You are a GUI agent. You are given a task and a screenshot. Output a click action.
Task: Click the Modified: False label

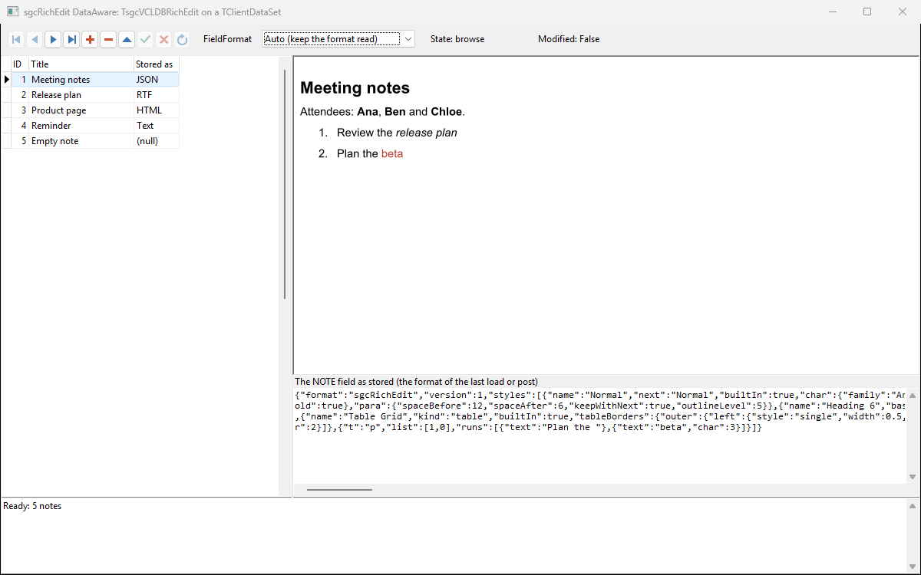click(569, 39)
